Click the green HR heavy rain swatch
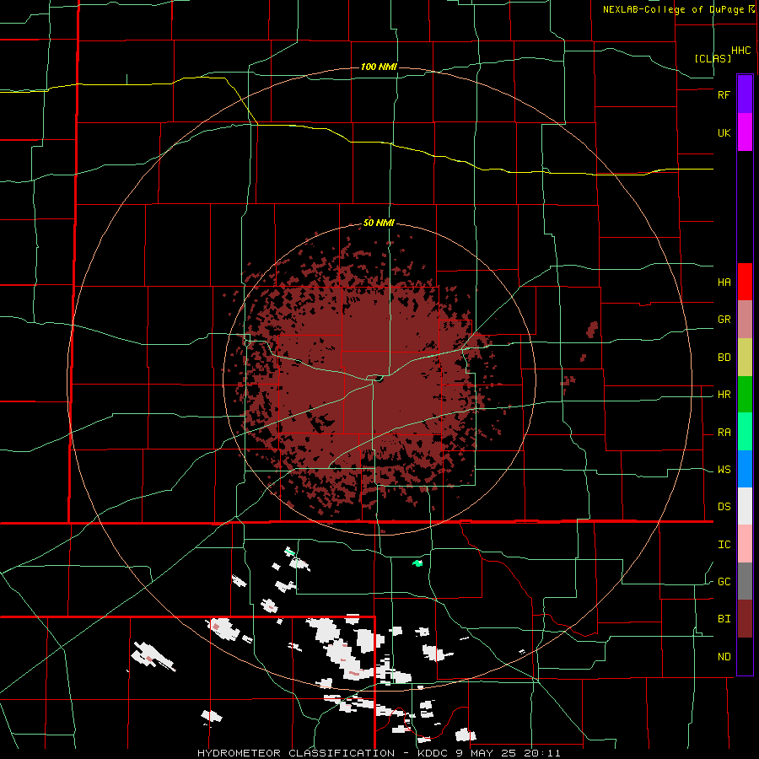Image resolution: width=759 pixels, height=759 pixels. pos(745,395)
